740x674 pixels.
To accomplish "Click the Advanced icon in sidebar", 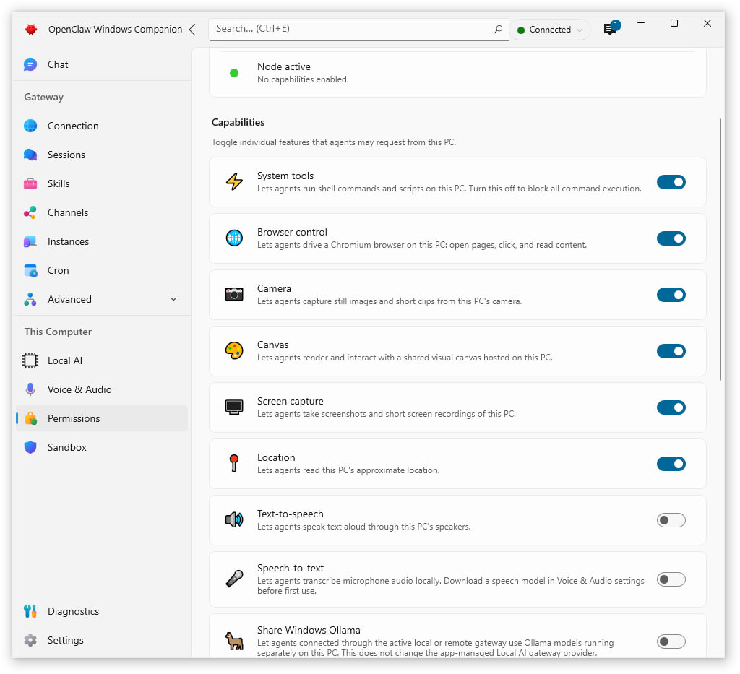I will tap(30, 299).
